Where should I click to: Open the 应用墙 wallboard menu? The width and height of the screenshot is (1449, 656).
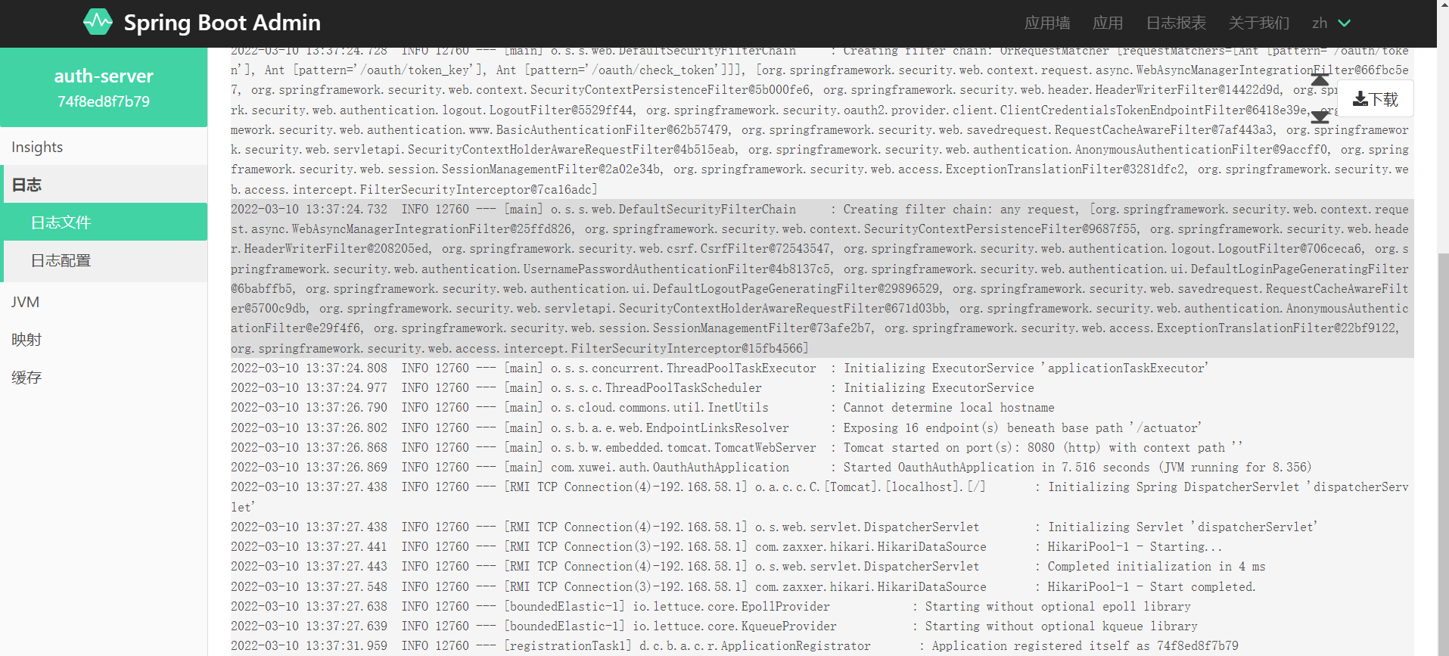pyautogui.click(x=1047, y=23)
